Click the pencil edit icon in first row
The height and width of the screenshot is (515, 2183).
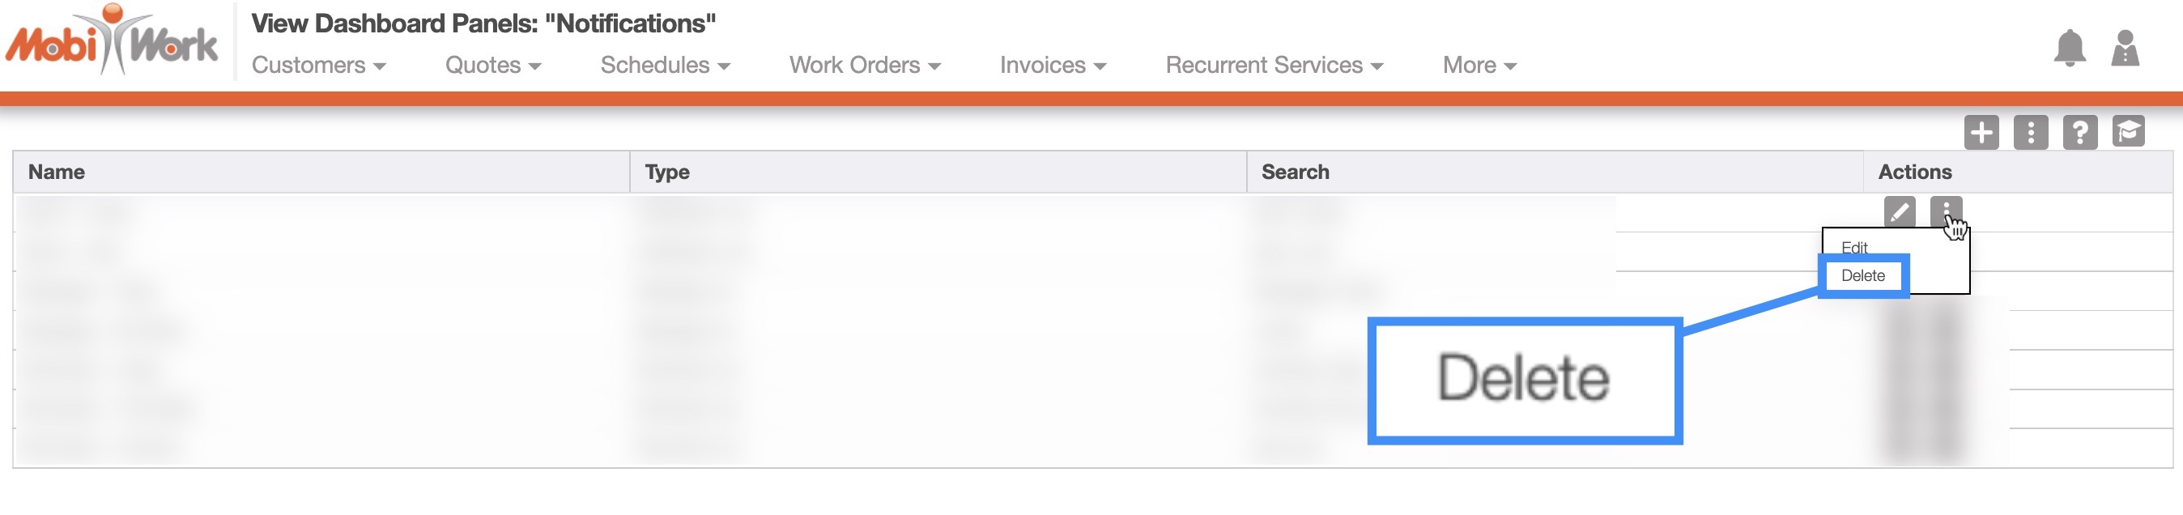click(x=1899, y=211)
